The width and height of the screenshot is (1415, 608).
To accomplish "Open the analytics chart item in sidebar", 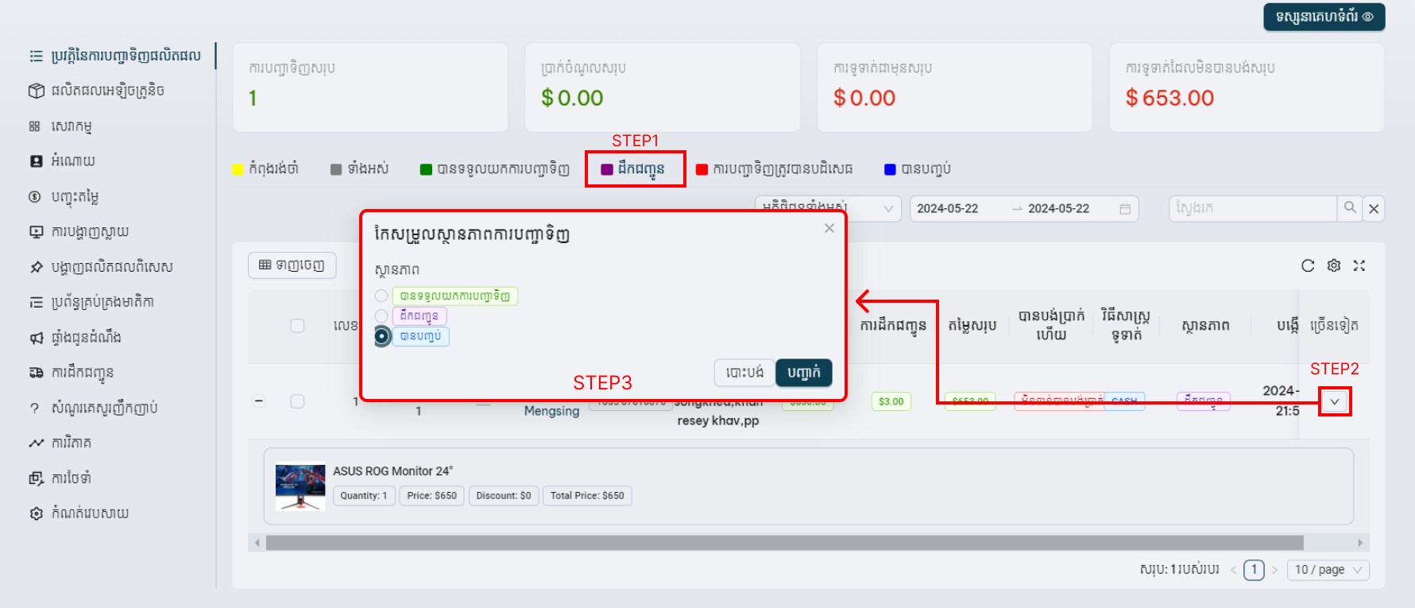I will click(x=37, y=443).
